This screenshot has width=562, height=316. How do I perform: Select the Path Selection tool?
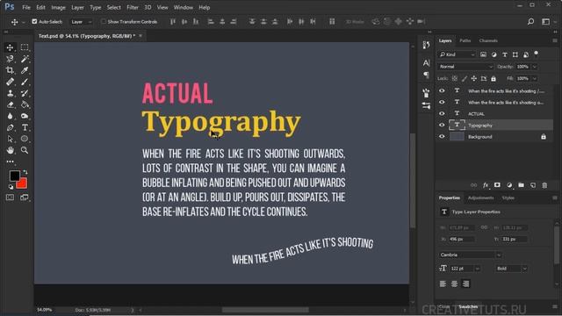[10, 139]
